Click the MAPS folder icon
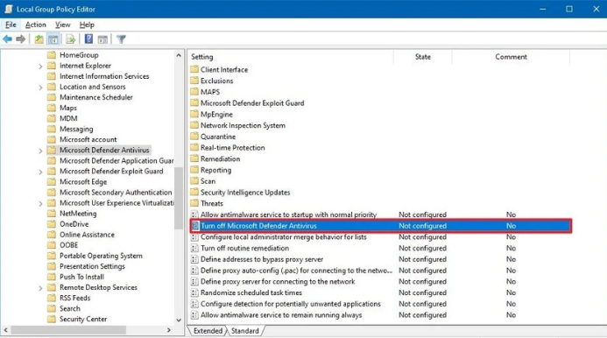607x338 pixels. coord(194,92)
